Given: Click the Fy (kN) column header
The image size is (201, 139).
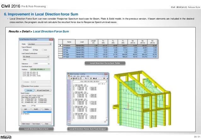Looking at the screenshot, I should [113, 42].
